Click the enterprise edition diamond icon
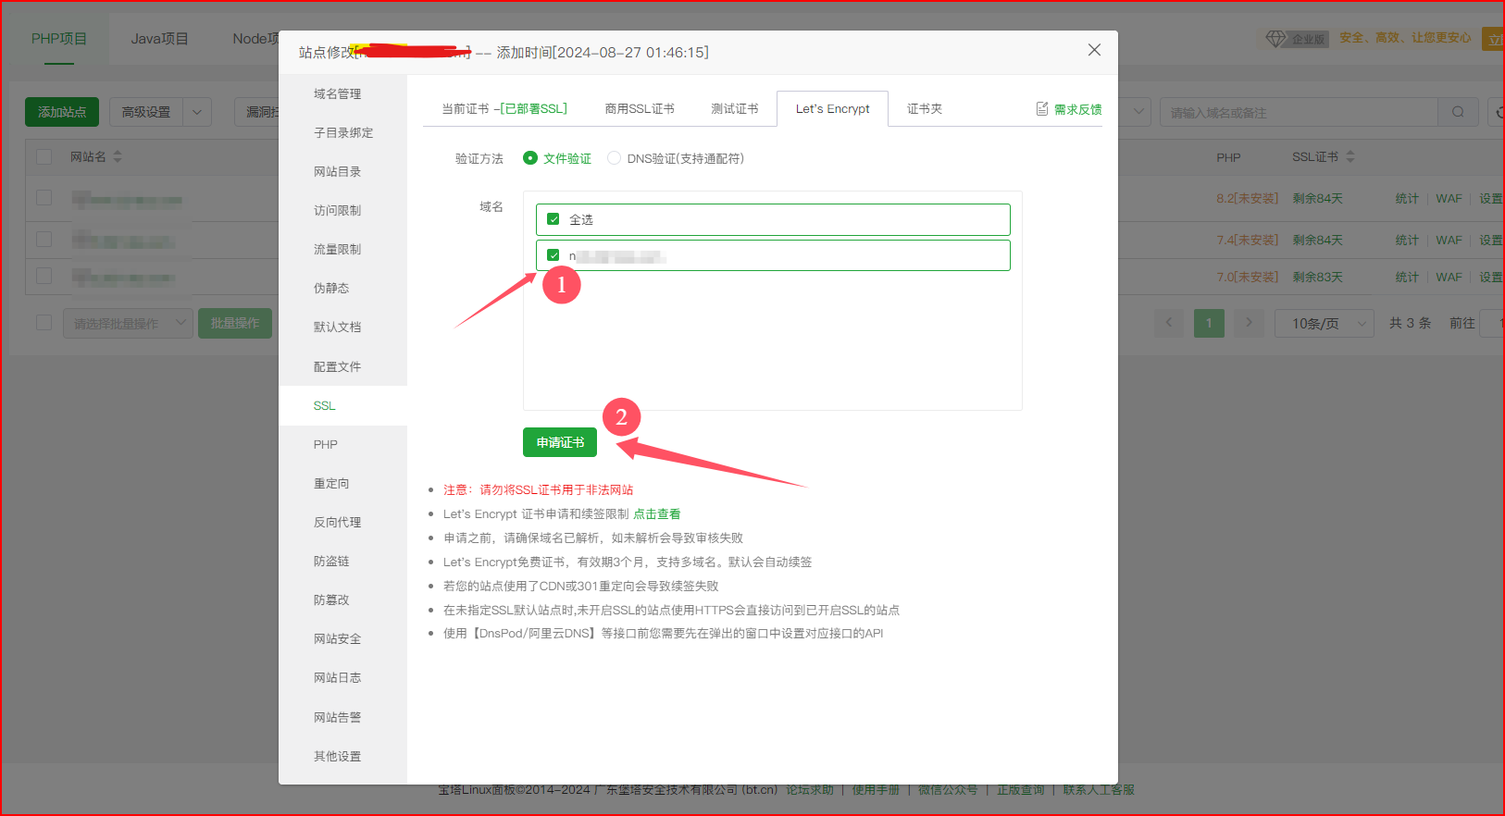Viewport: 1505px width, 816px height. [1276, 38]
